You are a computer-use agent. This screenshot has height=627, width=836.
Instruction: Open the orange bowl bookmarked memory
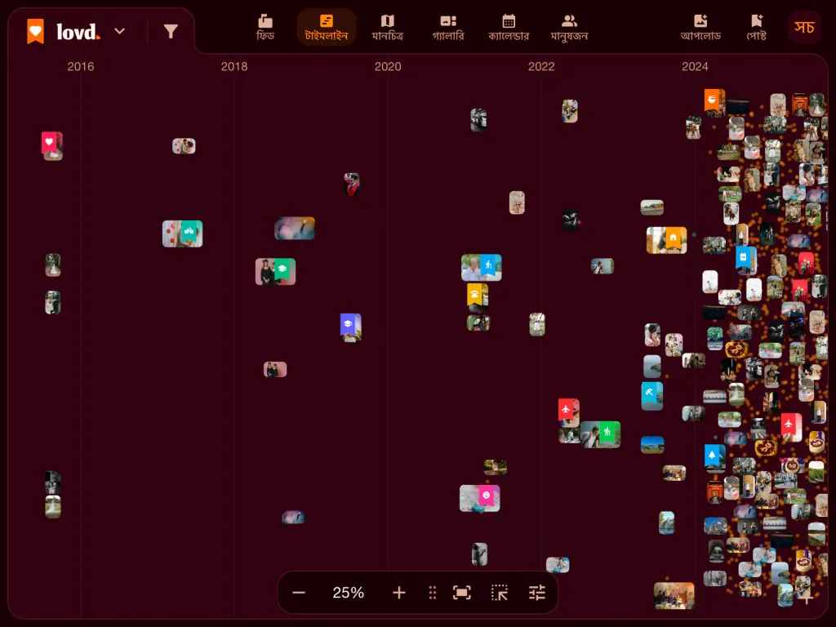pyautogui.click(x=714, y=103)
